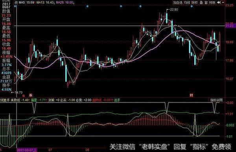
Task: Open the 指标说明 indicator description
Action: (216, 100)
